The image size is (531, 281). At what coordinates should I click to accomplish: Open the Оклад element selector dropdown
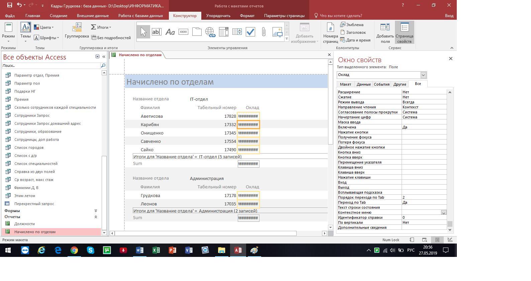(x=423, y=75)
